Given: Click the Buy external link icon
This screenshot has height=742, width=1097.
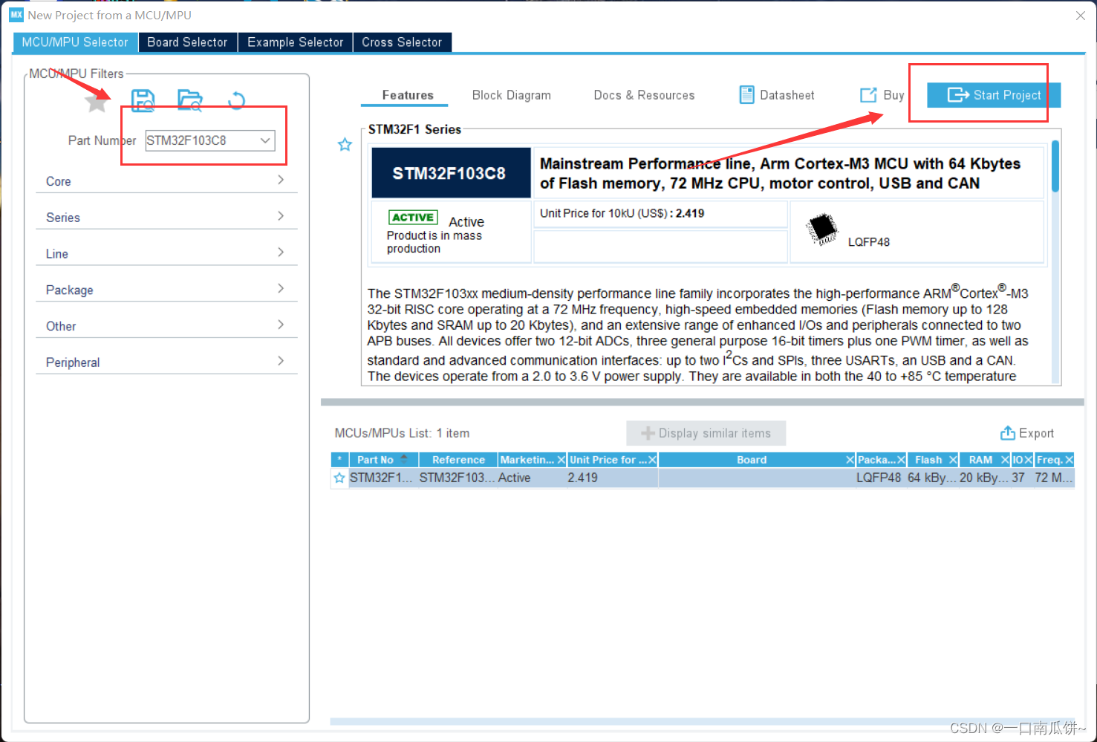Looking at the screenshot, I should 868,95.
